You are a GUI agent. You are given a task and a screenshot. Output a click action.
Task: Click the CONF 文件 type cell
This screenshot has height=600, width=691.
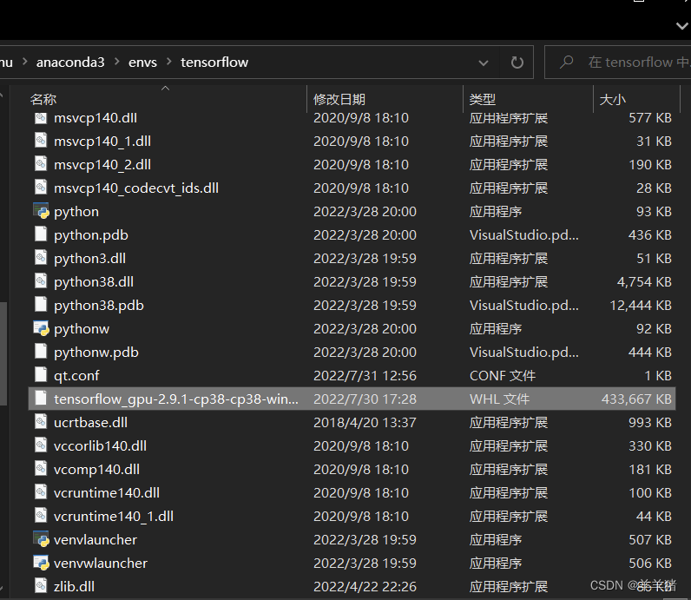503,376
